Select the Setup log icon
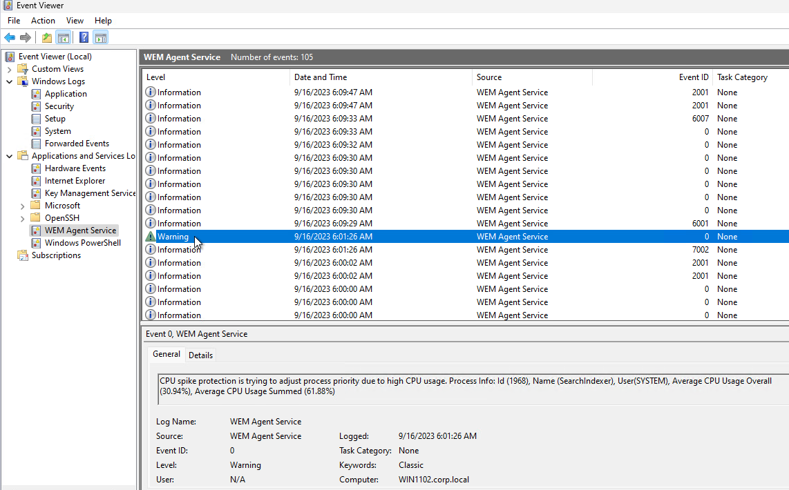The image size is (789, 490). click(x=36, y=119)
